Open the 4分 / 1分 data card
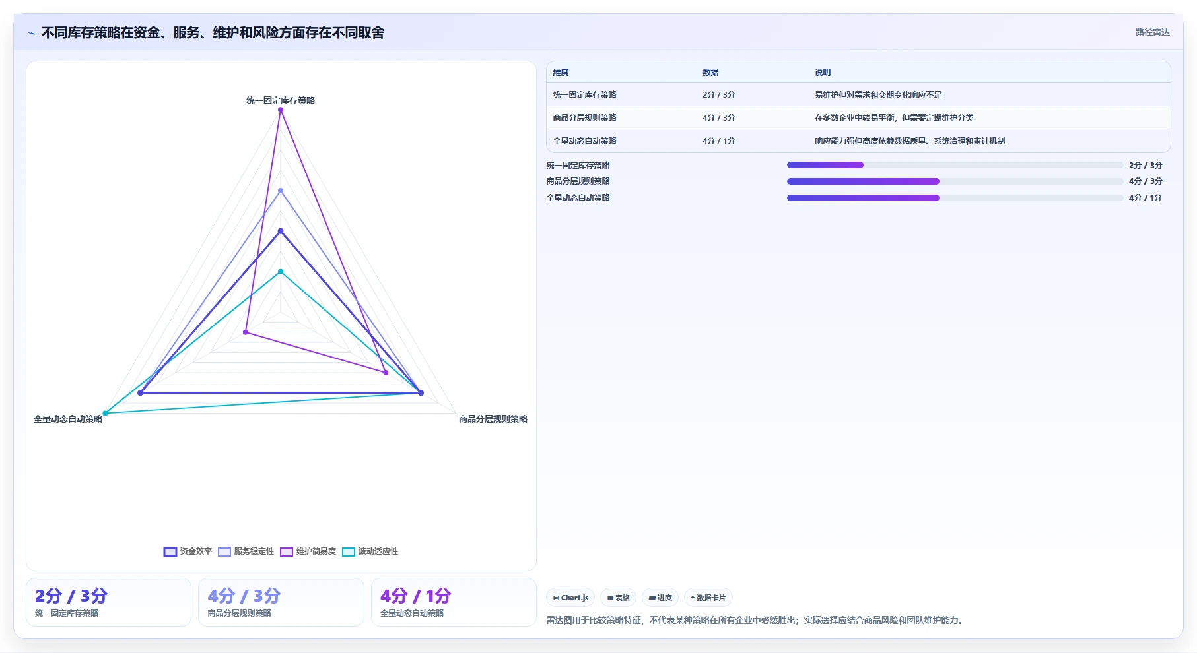The image size is (1197, 653). 454,602
